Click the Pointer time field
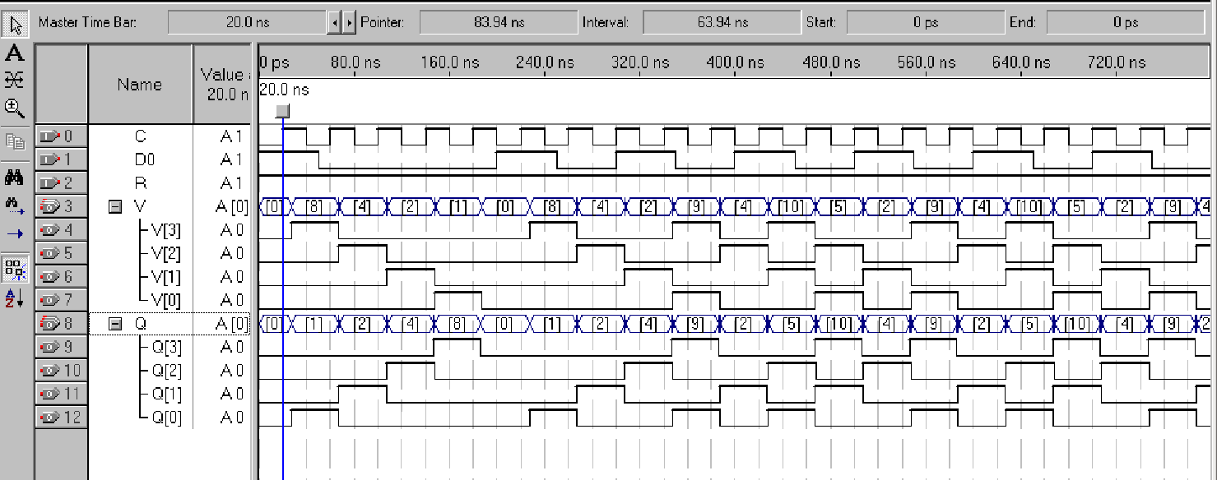Screen dimensions: 1217x480 coord(499,23)
